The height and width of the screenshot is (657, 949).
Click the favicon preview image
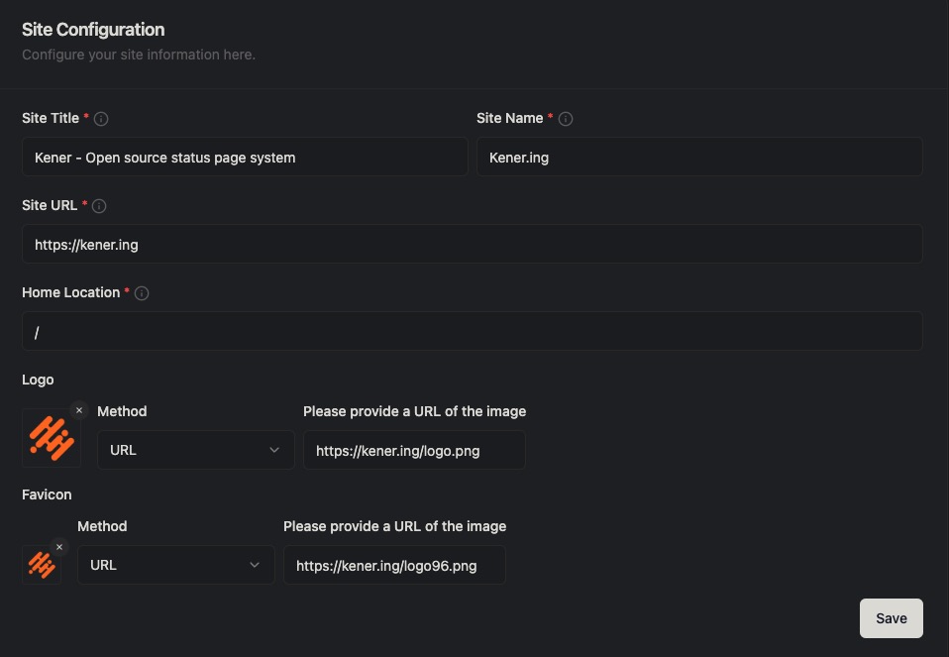(x=42, y=565)
